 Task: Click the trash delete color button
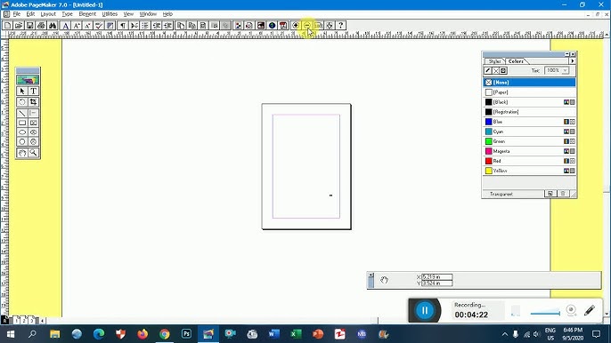[563, 194]
